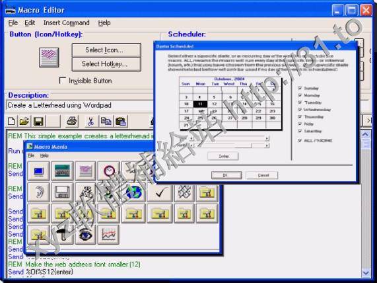Click the macro script scrollbar down arrow
The width and height of the screenshot is (377, 283).
366,273
